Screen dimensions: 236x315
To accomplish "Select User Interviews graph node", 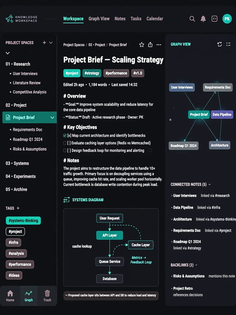I will (x=182, y=87).
